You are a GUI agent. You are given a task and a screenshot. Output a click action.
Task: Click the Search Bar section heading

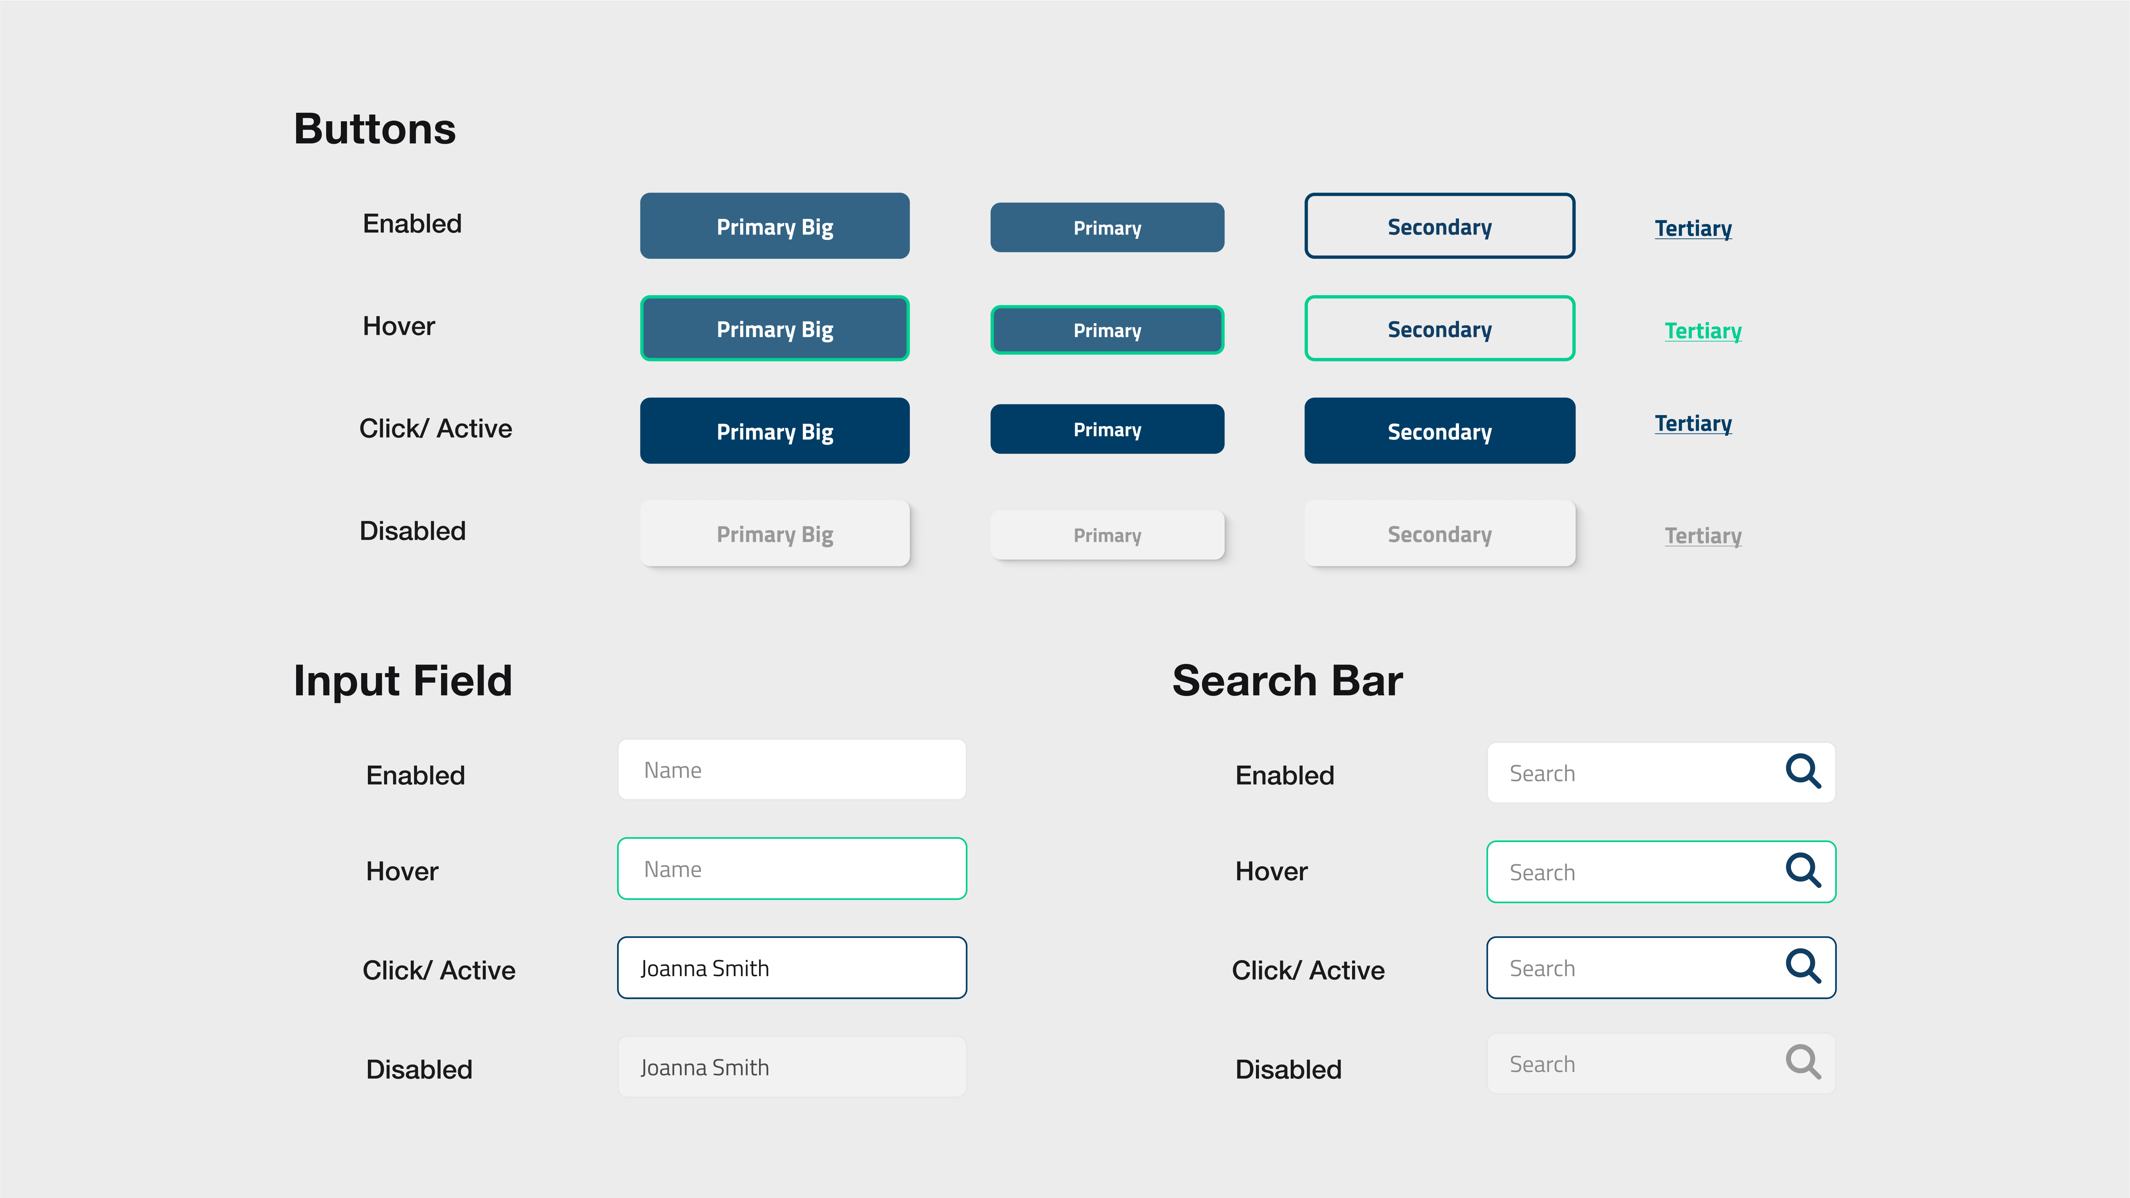click(1287, 681)
